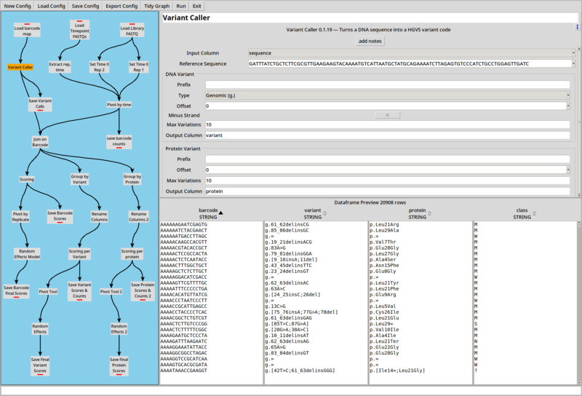582x396 pixels.
Task: Click the DNA Variant Prefix field
Action: click(388, 84)
